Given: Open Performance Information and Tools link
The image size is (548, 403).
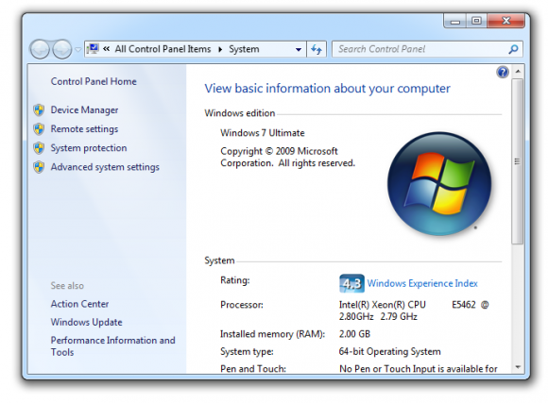Looking at the screenshot, I should pyautogui.click(x=112, y=346).
